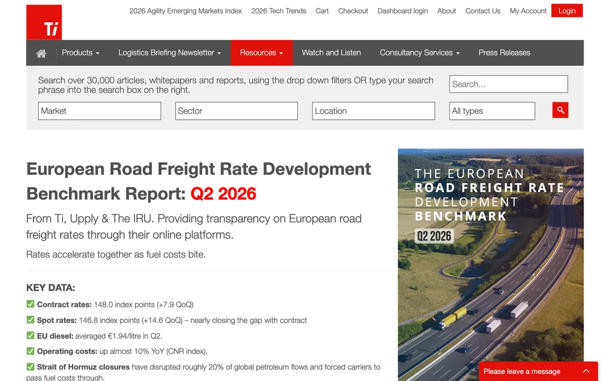Open 2026 Agility Emerging Markets Index link
This screenshot has height=381, width=610.
pyautogui.click(x=186, y=11)
